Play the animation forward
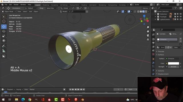Screen dimensions: 183x102 click(78, 90)
